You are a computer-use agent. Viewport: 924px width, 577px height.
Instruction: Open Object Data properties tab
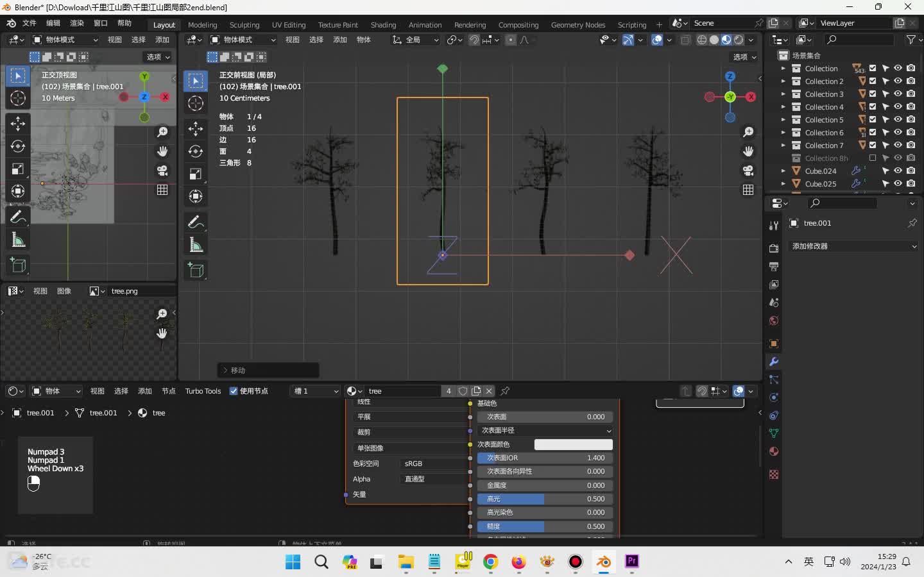point(774,433)
